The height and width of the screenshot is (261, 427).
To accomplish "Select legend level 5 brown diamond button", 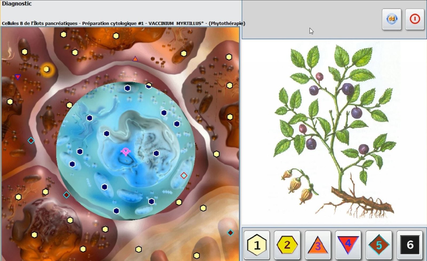I will (379, 245).
